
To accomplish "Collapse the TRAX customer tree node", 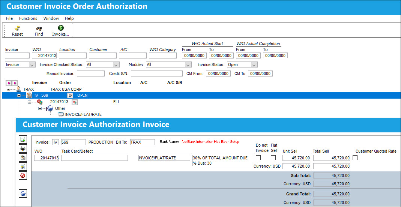I will [x=8, y=90].
